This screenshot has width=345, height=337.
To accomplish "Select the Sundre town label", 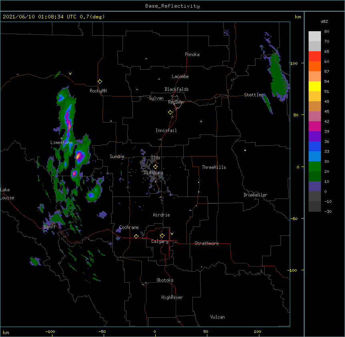I will 117,156.
